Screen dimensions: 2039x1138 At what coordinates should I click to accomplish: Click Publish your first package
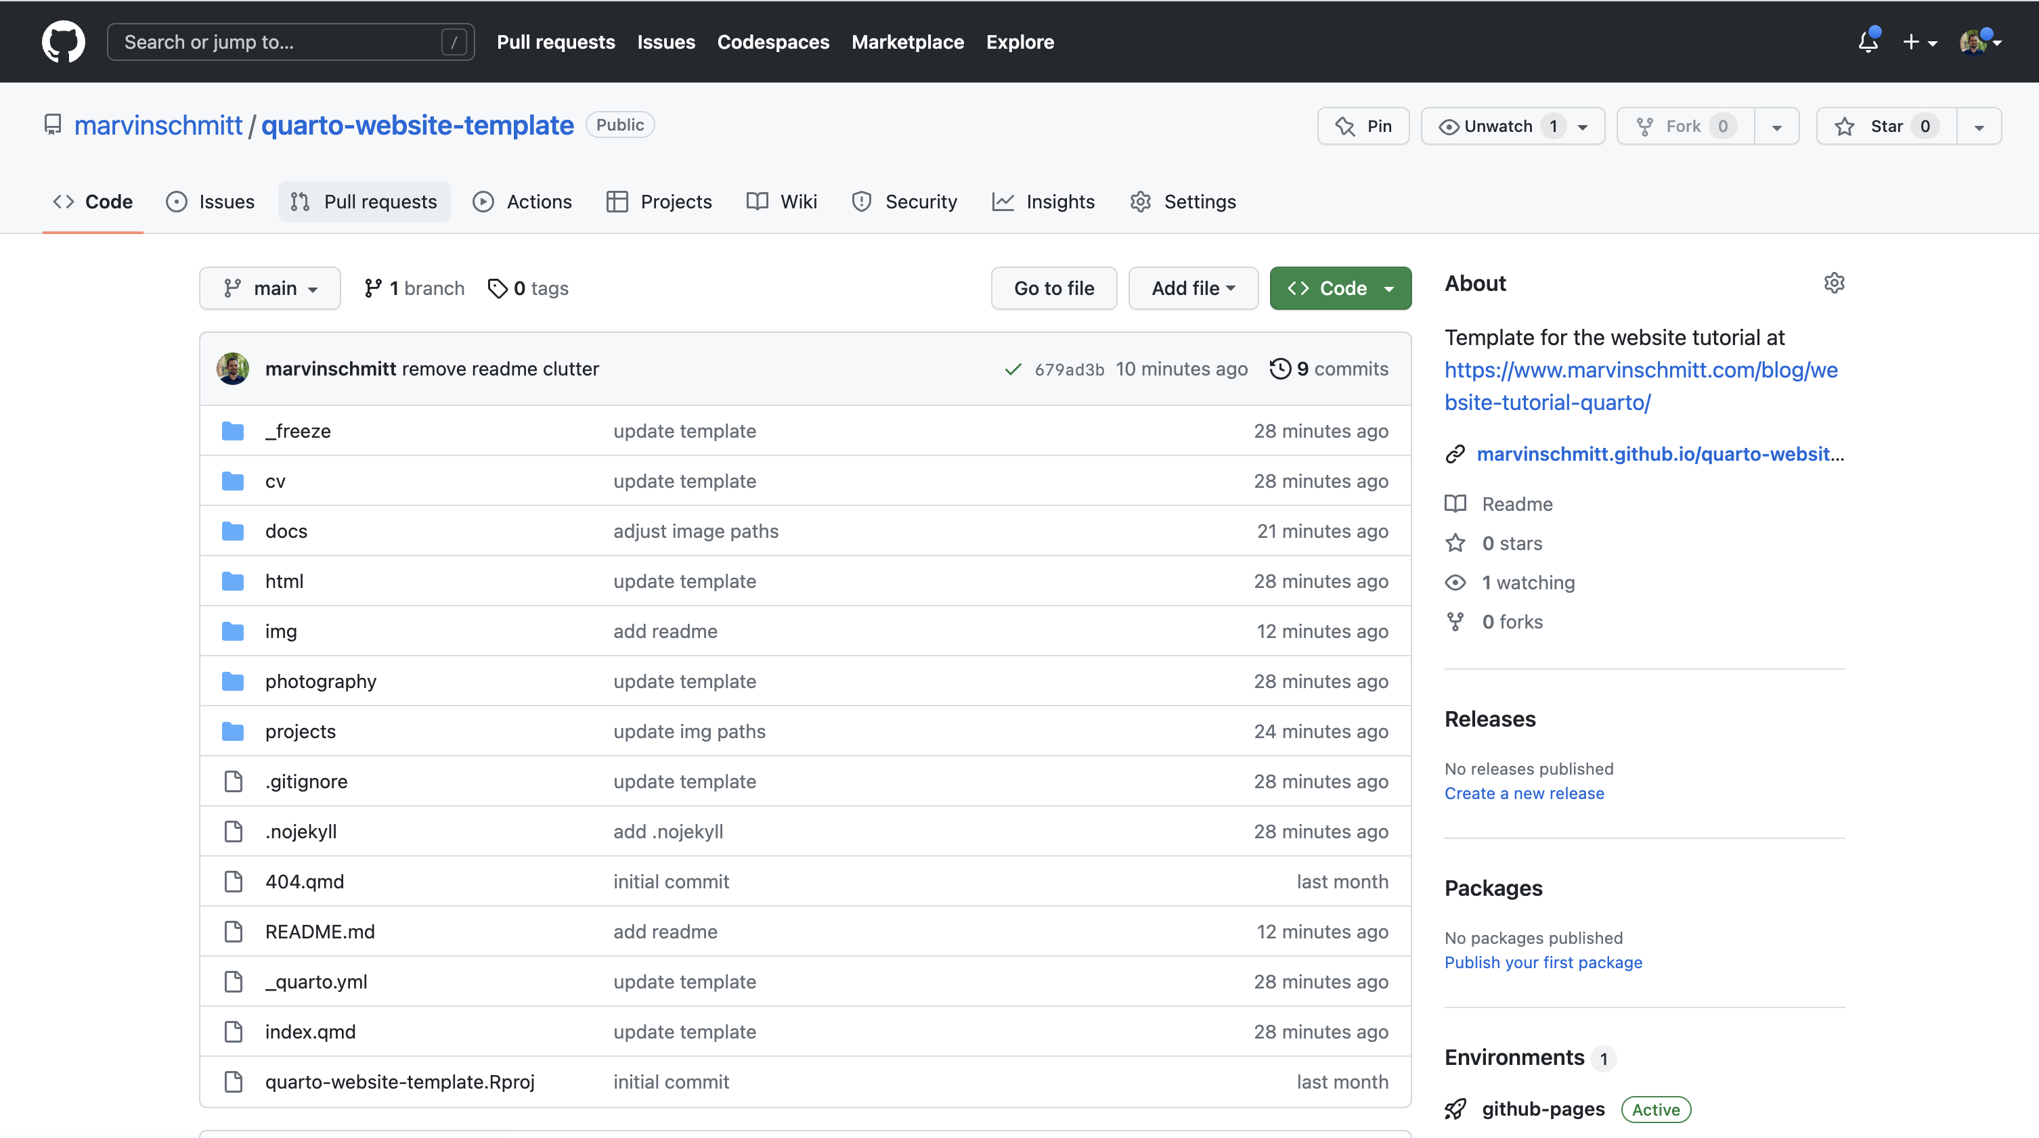[1543, 963]
